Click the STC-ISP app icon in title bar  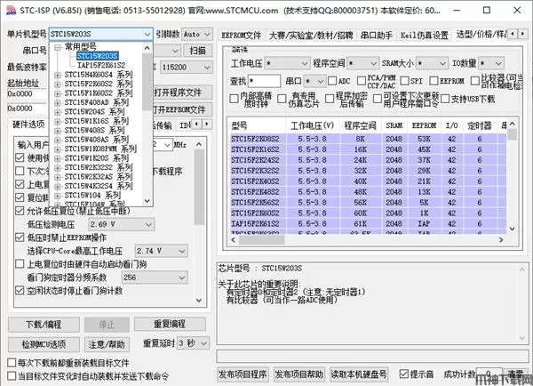(11, 10)
